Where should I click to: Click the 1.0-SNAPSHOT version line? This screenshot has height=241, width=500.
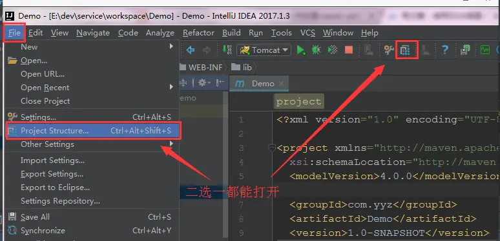(x=389, y=233)
